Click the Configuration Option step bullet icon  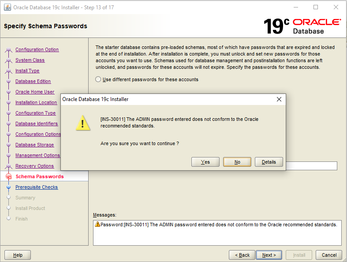[9, 49]
